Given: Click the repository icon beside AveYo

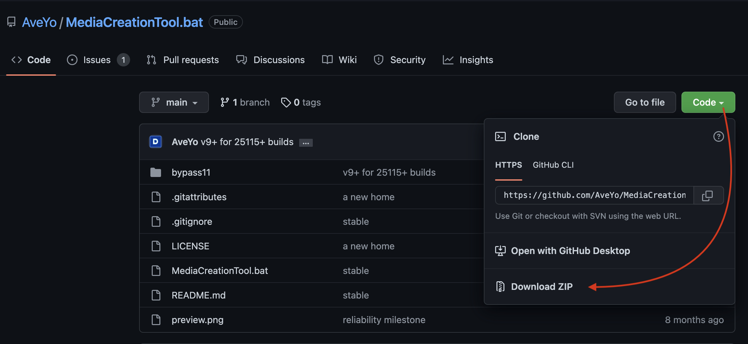Looking at the screenshot, I should (x=11, y=22).
